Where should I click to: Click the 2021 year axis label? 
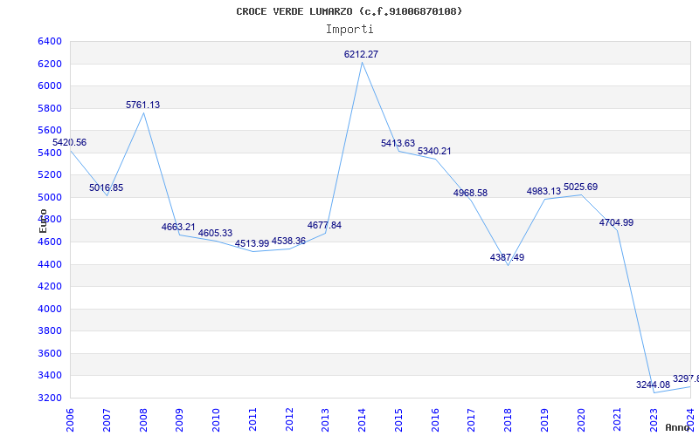click(x=618, y=420)
